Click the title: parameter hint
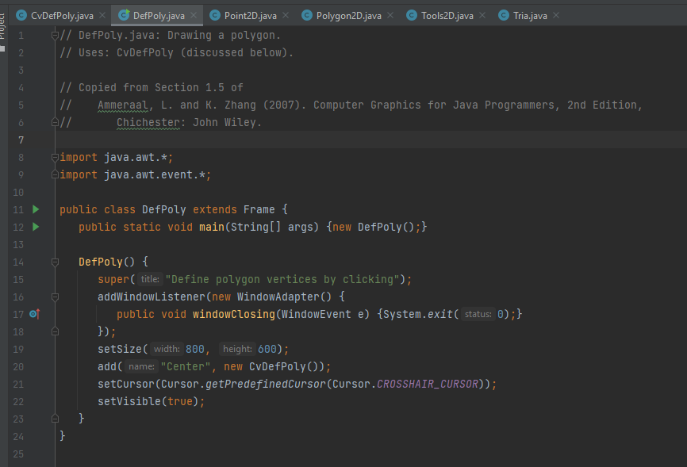The height and width of the screenshot is (467, 687). click(150, 279)
